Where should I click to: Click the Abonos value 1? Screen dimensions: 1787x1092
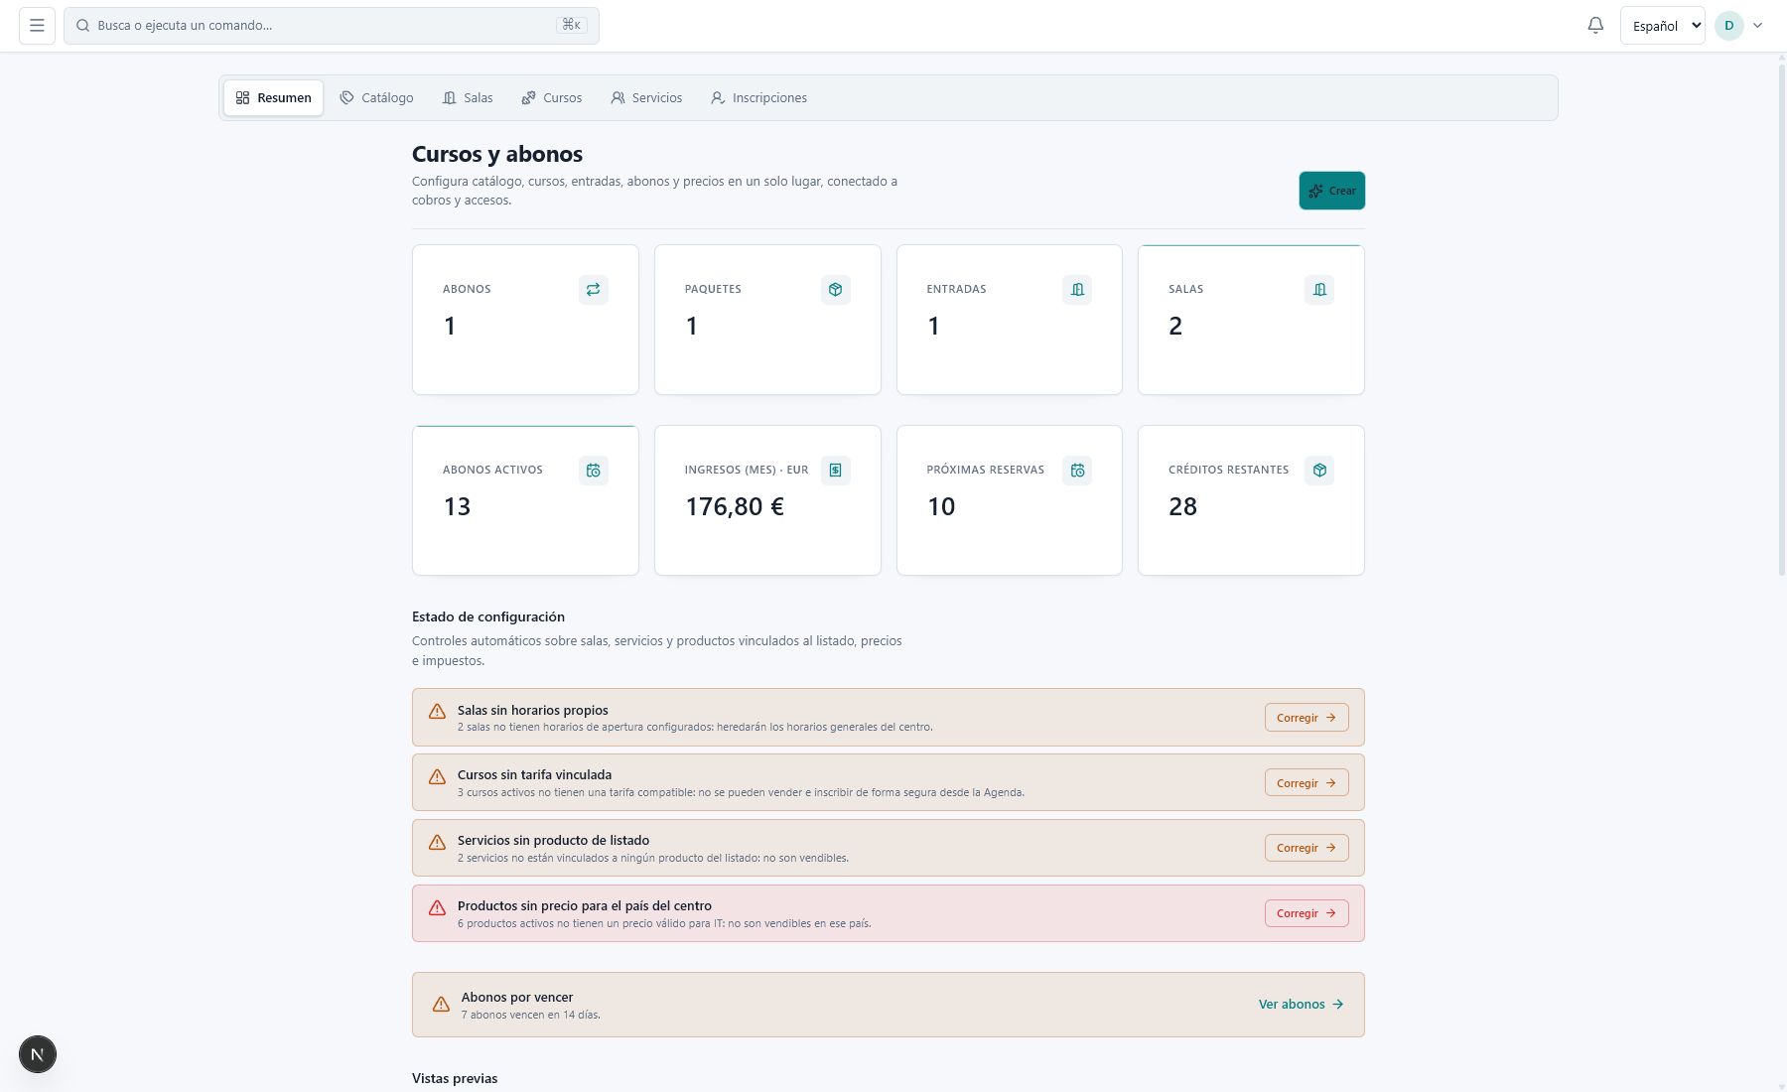[450, 326]
